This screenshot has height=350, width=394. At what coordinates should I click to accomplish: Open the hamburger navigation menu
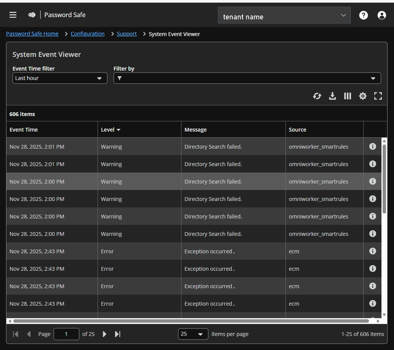(13, 15)
